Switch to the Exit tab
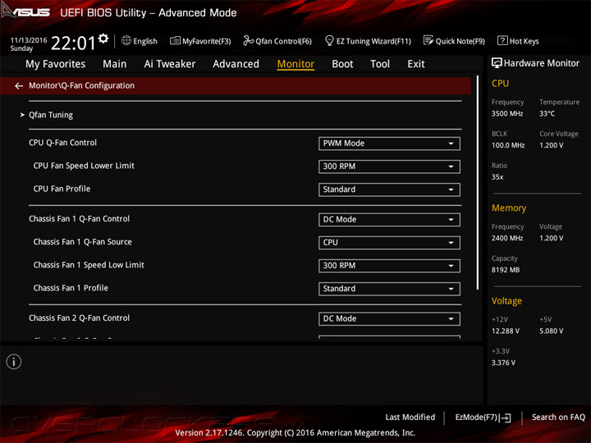Screen dimensions: 591x443 (415, 64)
